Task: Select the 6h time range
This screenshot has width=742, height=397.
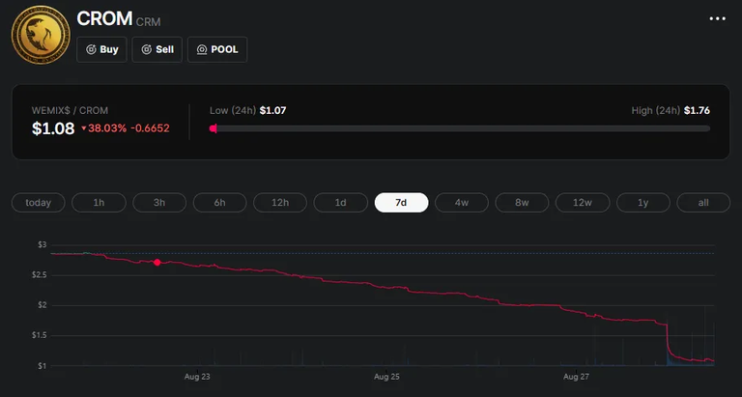Action: coord(219,203)
